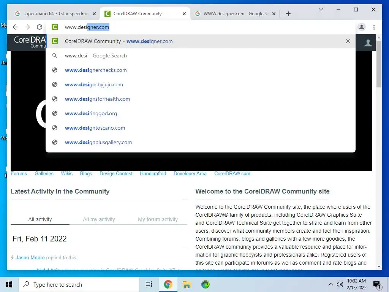
Task: Open Chrome profile avatar icon
Action: coord(362,27)
